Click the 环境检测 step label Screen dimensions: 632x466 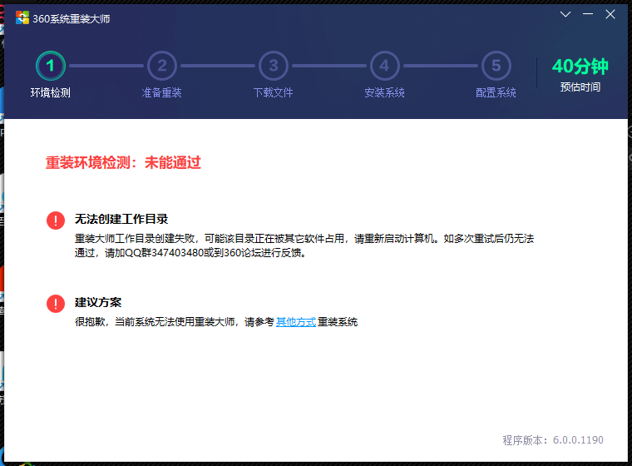[51, 93]
